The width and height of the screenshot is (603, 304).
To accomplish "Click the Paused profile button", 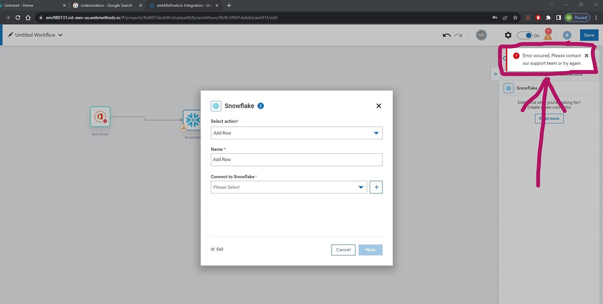I will tap(577, 17).
